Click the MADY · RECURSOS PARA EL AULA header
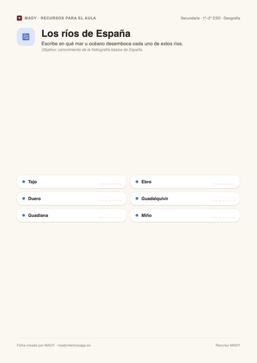Viewport: 257px width, 363px height. (x=60, y=18)
